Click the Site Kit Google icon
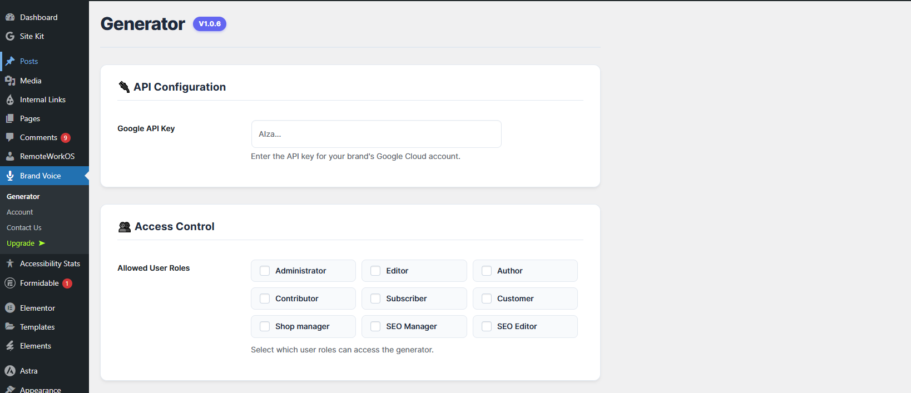The height and width of the screenshot is (393, 911). point(10,36)
